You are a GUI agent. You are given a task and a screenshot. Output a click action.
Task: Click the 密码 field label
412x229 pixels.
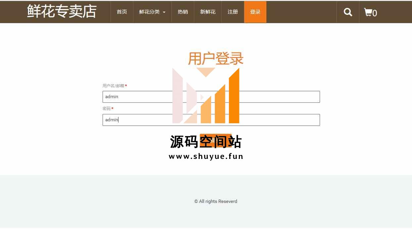click(107, 109)
